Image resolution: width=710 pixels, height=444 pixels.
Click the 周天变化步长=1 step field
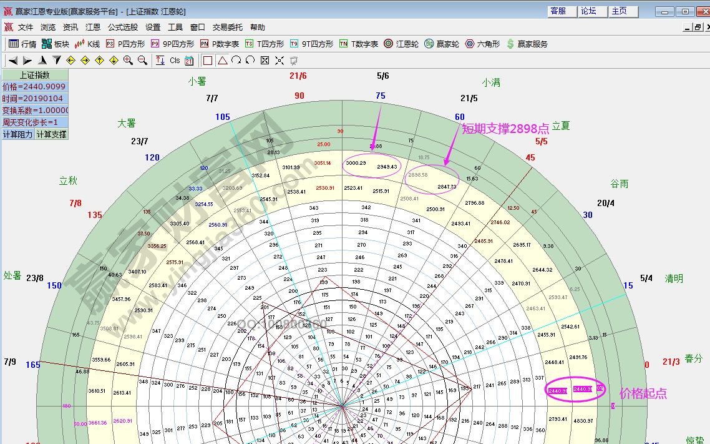point(34,122)
